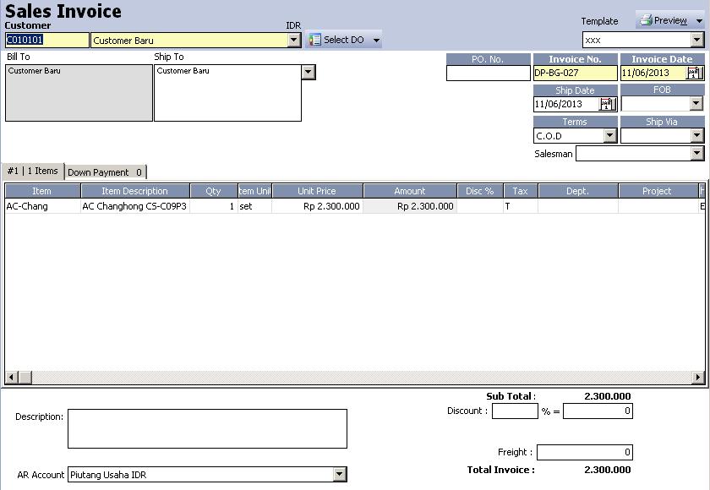Select the Amount cell Rp 2.300.000
Viewport: 710px width, 490px height.
point(410,206)
